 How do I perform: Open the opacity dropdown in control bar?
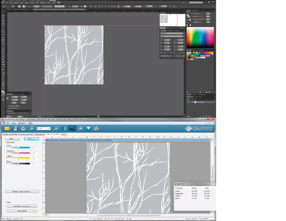point(79,6)
